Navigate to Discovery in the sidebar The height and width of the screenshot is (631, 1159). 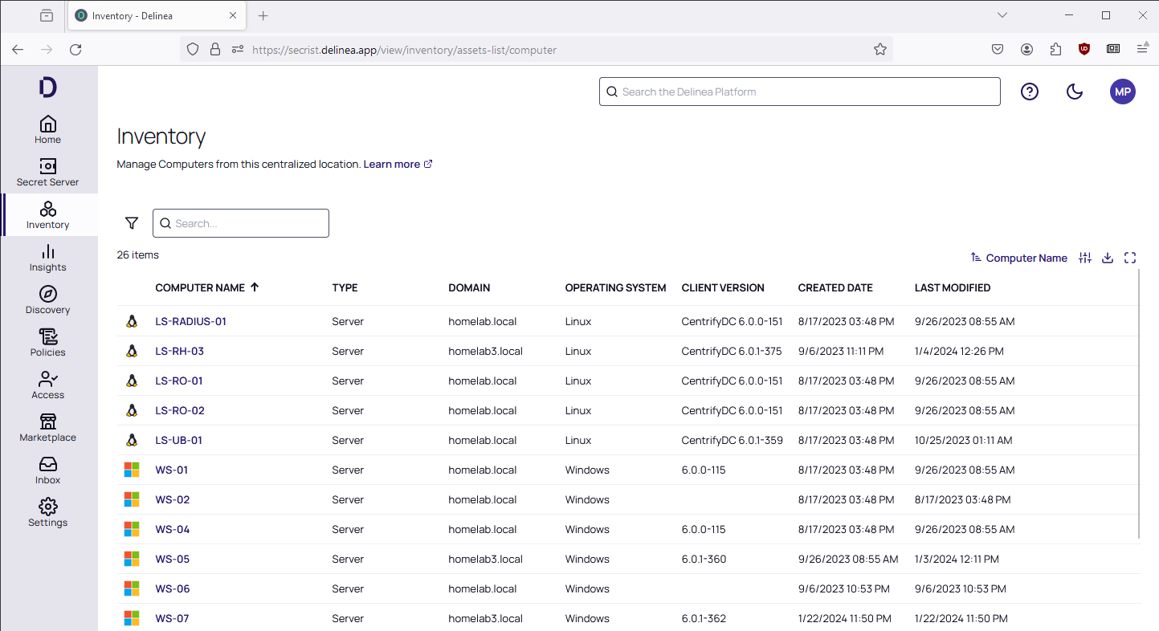47,299
